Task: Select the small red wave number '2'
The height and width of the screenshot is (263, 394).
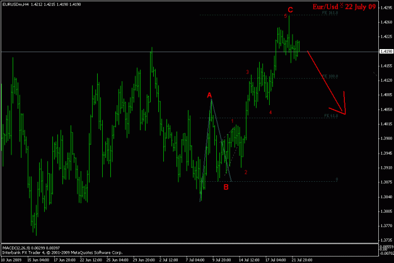Action: [x=246, y=172]
